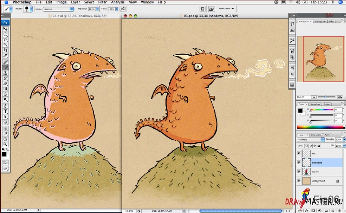Choose the Type tool
The height and width of the screenshot is (213, 346).
point(6,111)
